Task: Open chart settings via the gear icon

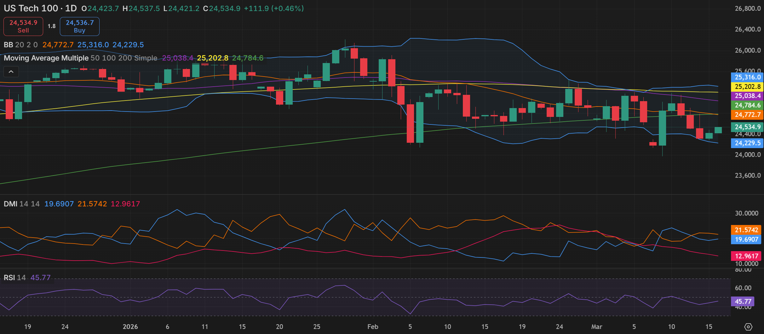Action: tap(748, 327)
